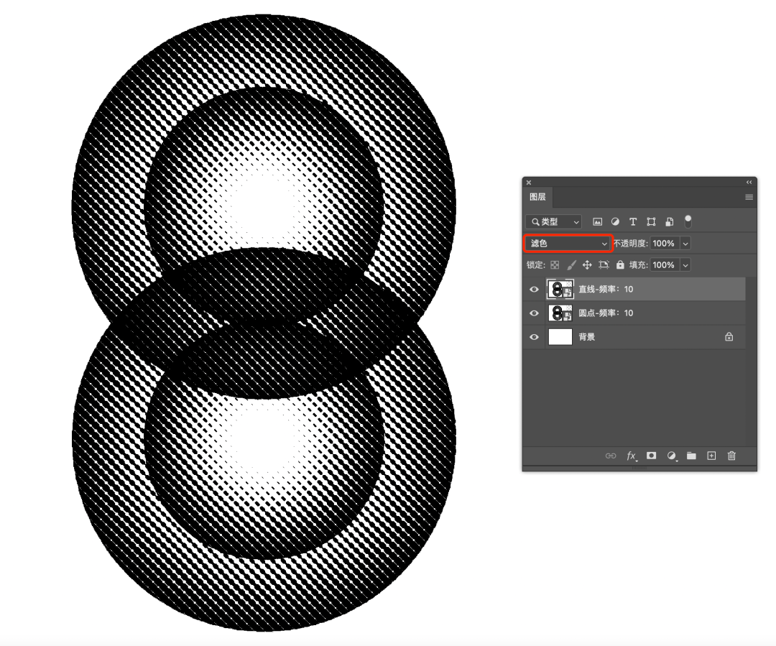
Task: Click the pixel layer filter icon
Action: (x=597, y=222)
